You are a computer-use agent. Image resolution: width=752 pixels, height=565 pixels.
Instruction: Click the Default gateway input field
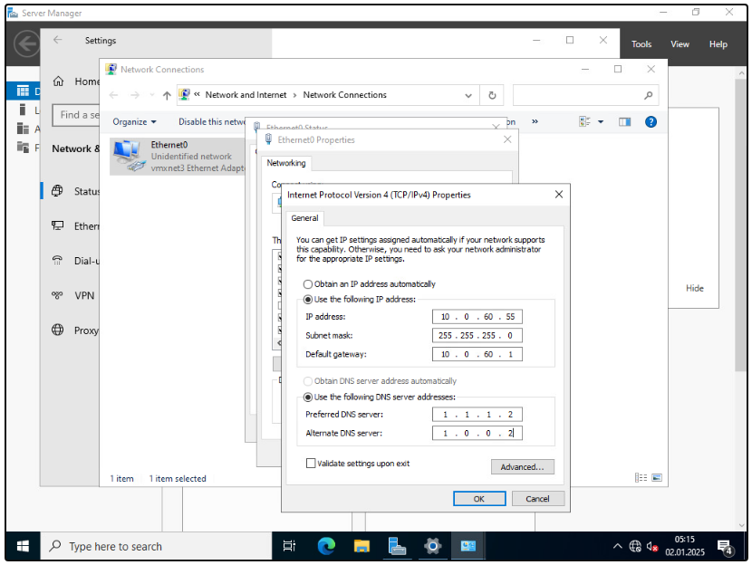pos(477,354)
